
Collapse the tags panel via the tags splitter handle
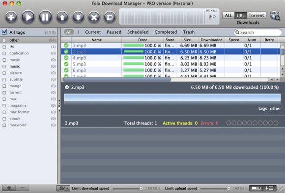point(59,105)
